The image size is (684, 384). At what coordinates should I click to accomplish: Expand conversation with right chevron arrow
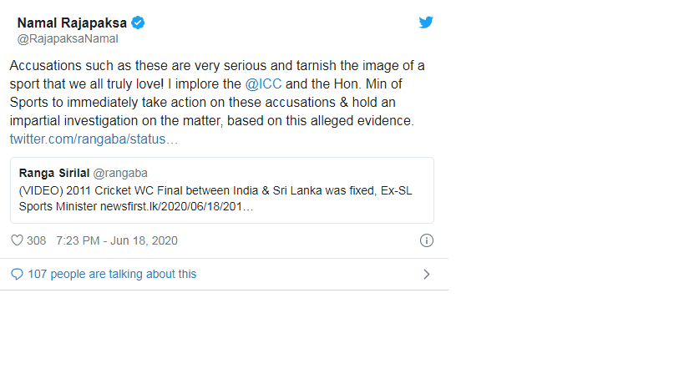(427, 274)
